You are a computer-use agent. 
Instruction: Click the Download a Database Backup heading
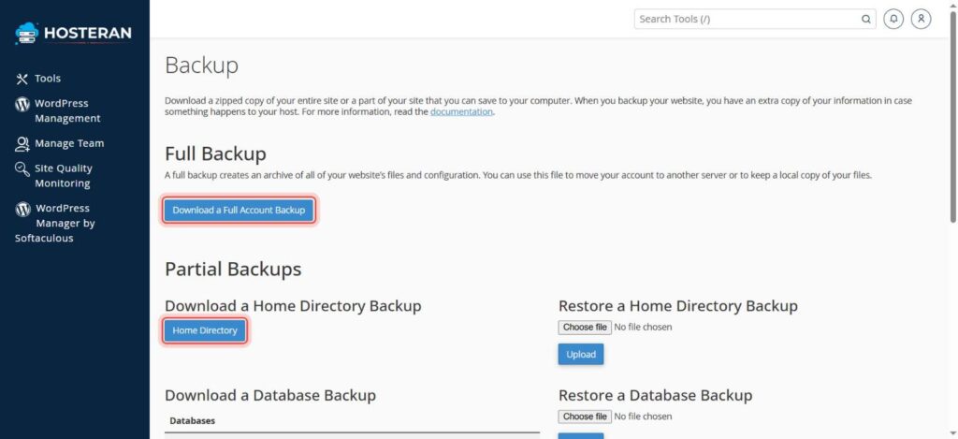click(x=270, y=395)
